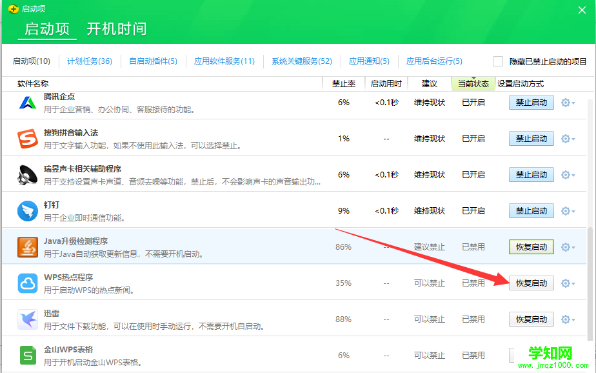Switch to 开机时间 main tab
Screen dimensions: 596x373
(117, 29)
